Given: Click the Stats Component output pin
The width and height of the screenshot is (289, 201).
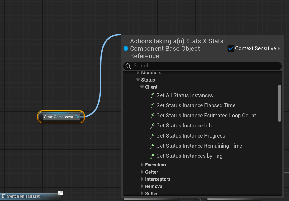Looking at the screenshot, I should (x=77, y=117).
